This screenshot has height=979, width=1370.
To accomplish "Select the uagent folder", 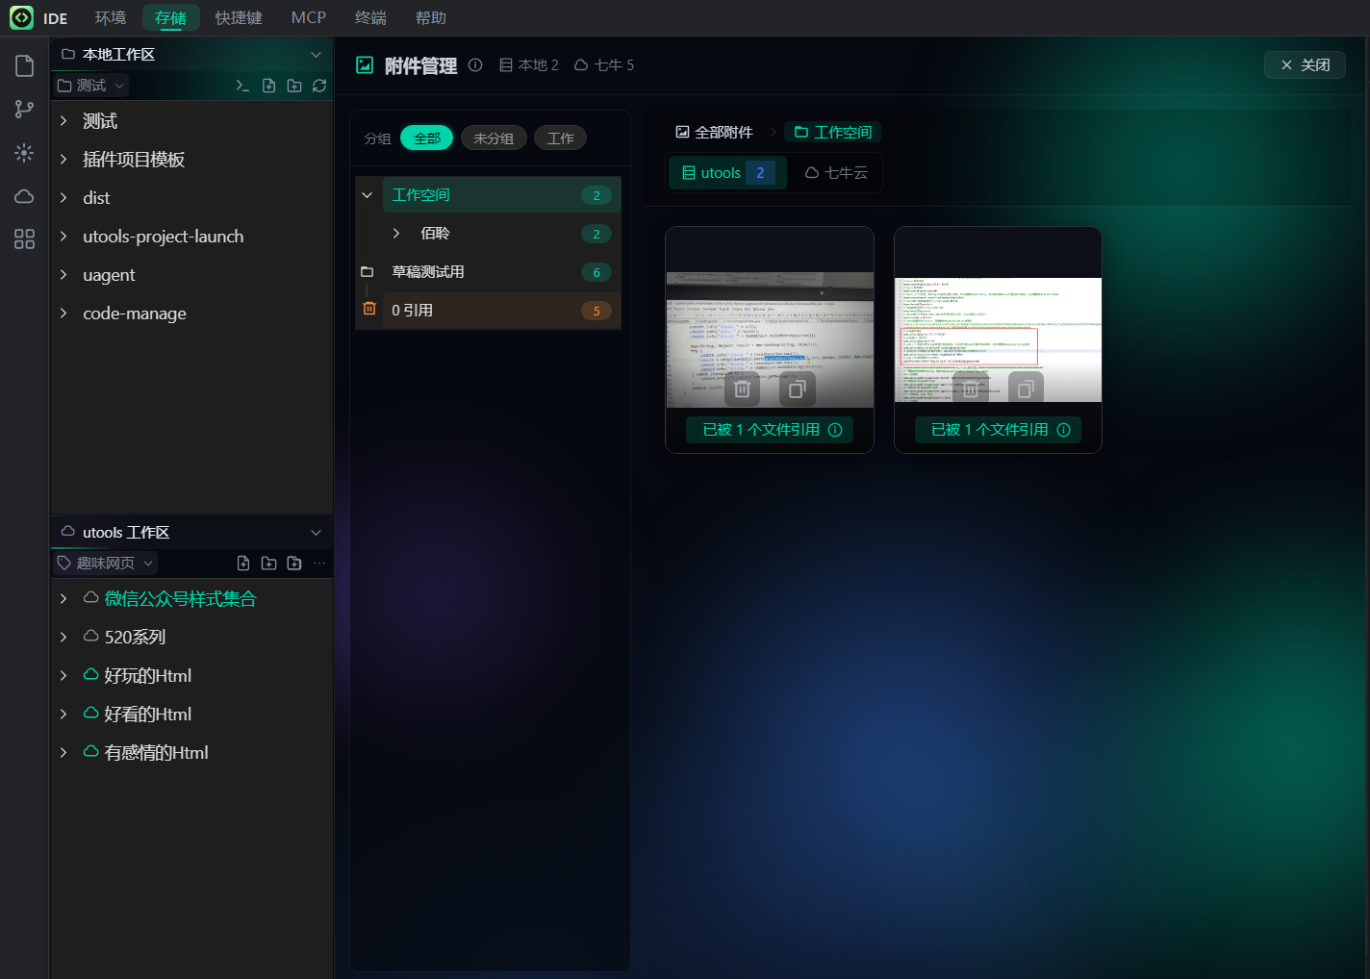I will pyautogui.click(x=191, y=275).
